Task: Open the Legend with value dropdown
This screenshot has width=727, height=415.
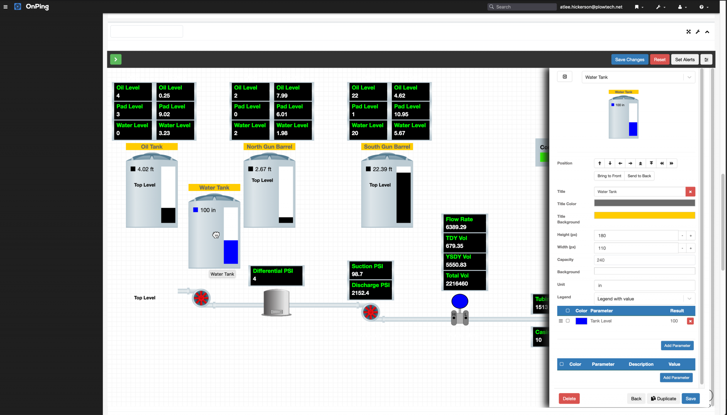Action: point(689,298)
